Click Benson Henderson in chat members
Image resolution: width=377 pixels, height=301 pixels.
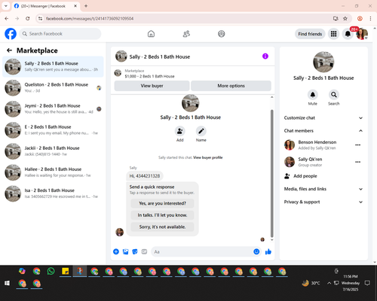pos(317,142)
